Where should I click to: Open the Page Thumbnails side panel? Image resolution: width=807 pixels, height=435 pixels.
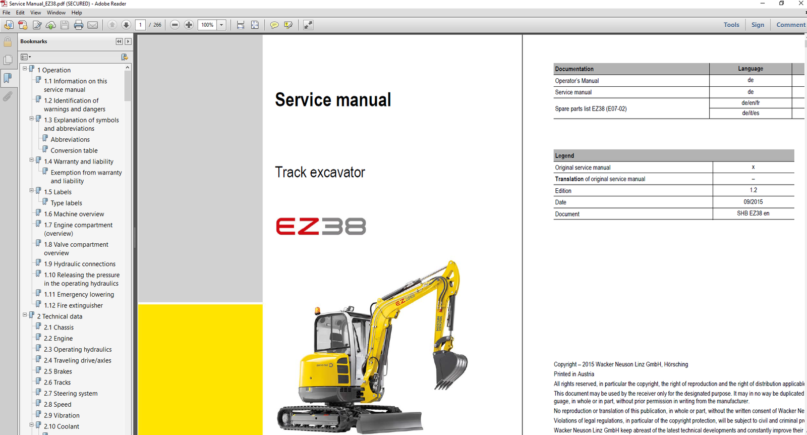click(8, 60)
